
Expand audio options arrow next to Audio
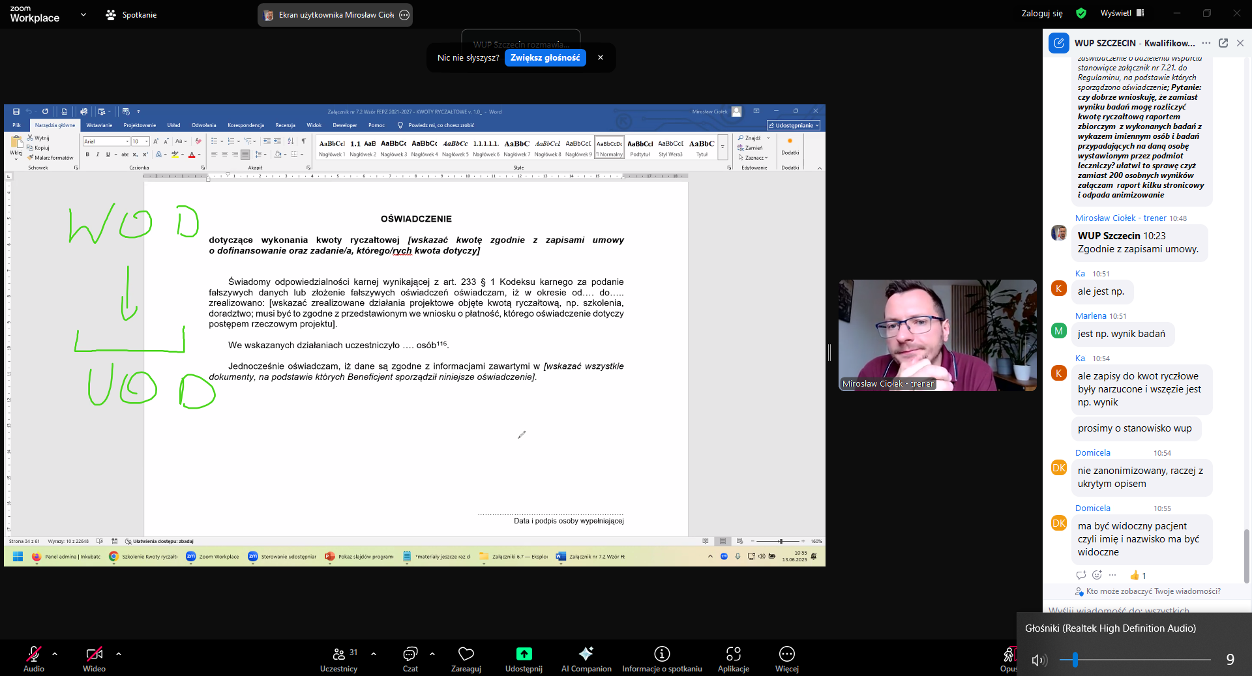55,653
